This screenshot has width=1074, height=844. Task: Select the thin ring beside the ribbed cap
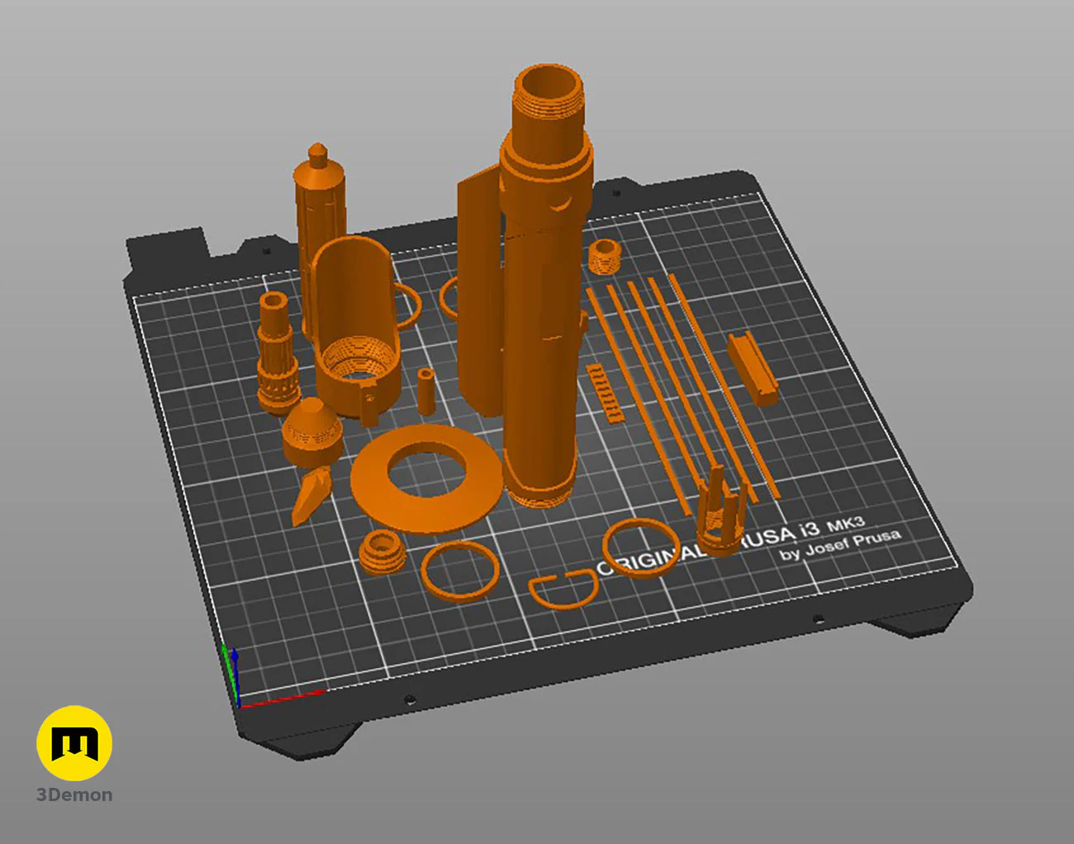(x=459, y=571)
